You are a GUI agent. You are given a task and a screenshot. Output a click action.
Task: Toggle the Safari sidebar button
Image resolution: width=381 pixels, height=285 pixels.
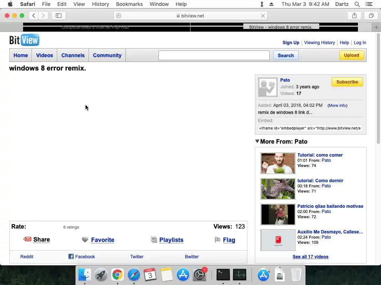tap(58, 16)
